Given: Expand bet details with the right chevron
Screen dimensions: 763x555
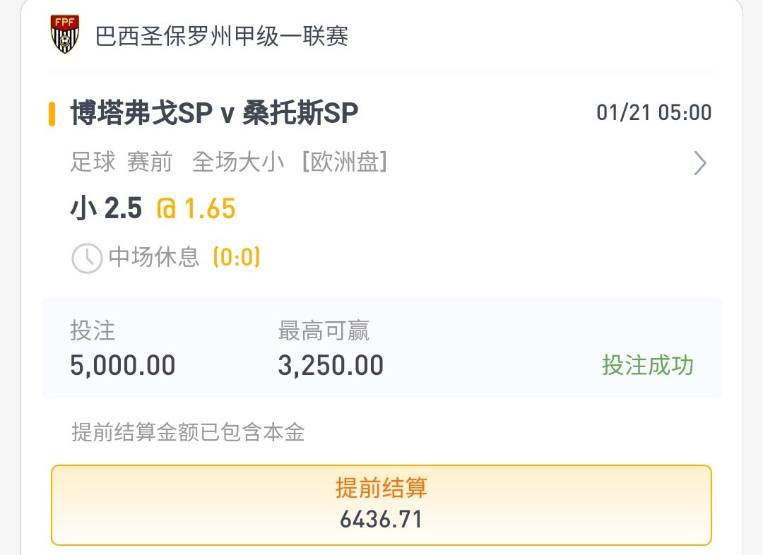Looking at the screenshot, I should pos(699,163).
